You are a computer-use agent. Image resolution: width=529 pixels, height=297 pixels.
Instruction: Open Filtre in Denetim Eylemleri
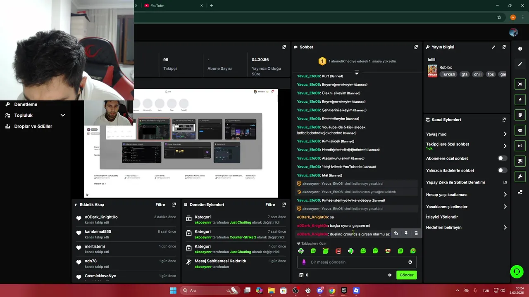click(x=270, y=205)
